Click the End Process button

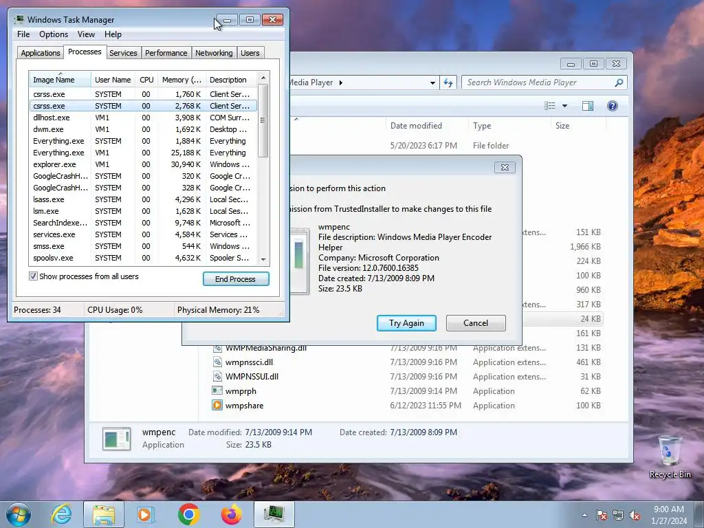(x=236, y=279)
